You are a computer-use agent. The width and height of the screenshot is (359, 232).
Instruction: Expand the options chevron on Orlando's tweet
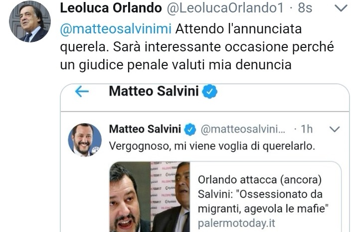341,8
